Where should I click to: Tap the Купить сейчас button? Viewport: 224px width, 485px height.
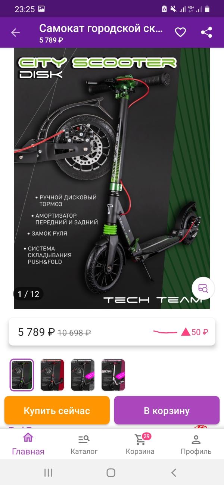(x=57, y=410)
